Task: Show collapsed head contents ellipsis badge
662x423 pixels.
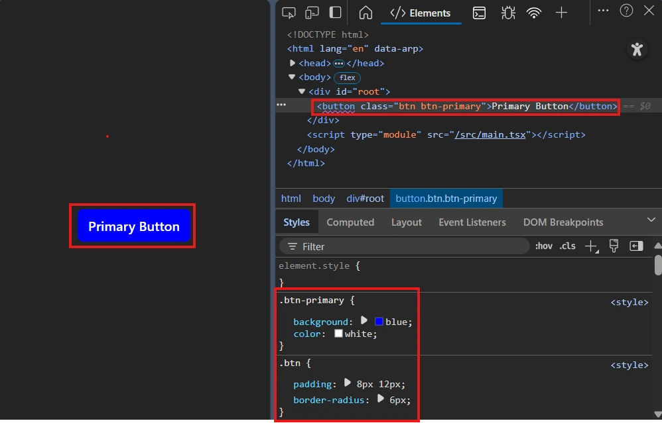Action: [338, 64]
